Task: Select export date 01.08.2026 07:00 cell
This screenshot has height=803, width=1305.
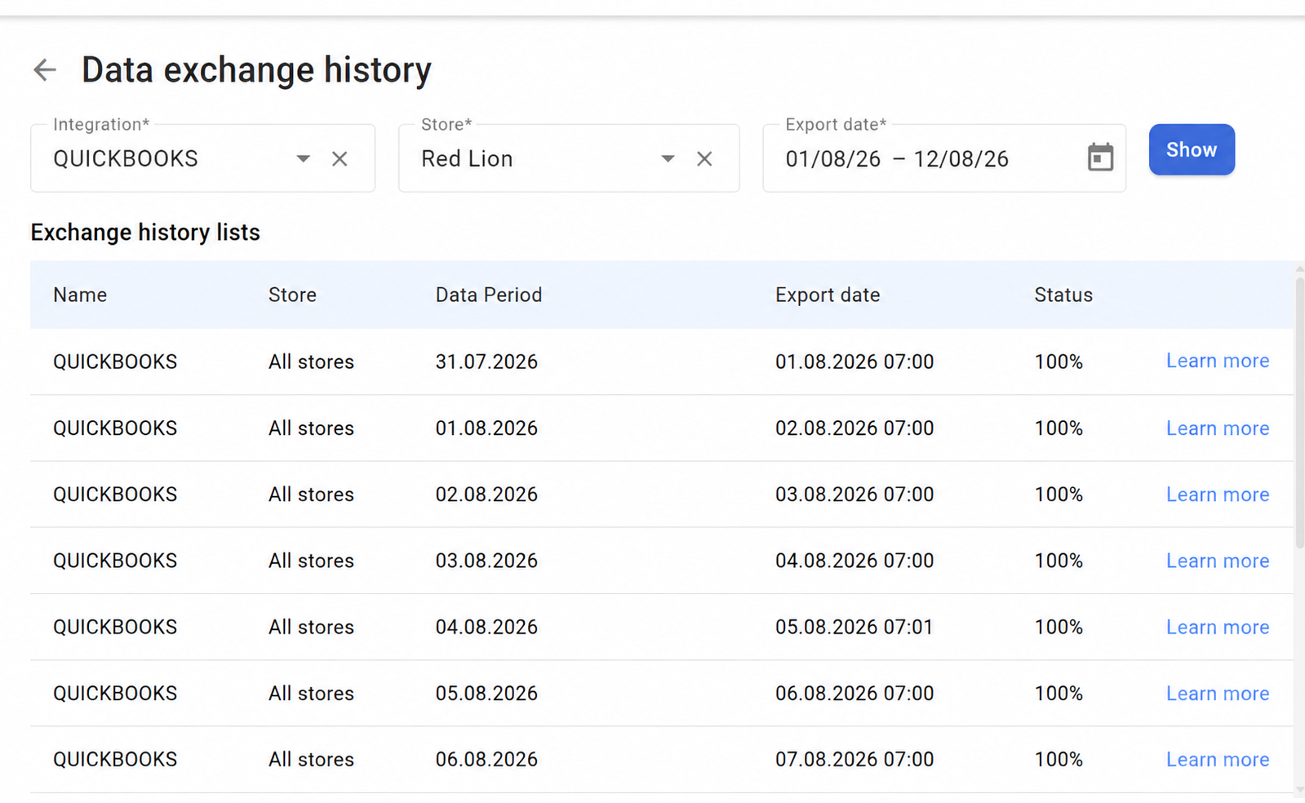Action: pyautogui.click(x=854, y=362)
